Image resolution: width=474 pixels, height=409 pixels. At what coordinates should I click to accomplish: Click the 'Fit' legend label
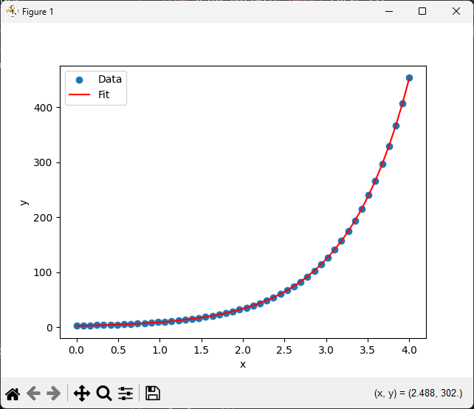pyautogui.click(x=103, y=94)
